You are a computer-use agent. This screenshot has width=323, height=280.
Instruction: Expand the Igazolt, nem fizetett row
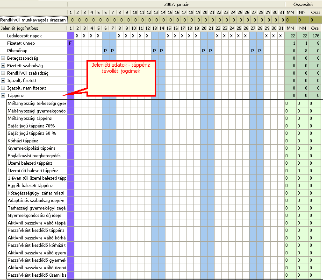pos(3,88)
